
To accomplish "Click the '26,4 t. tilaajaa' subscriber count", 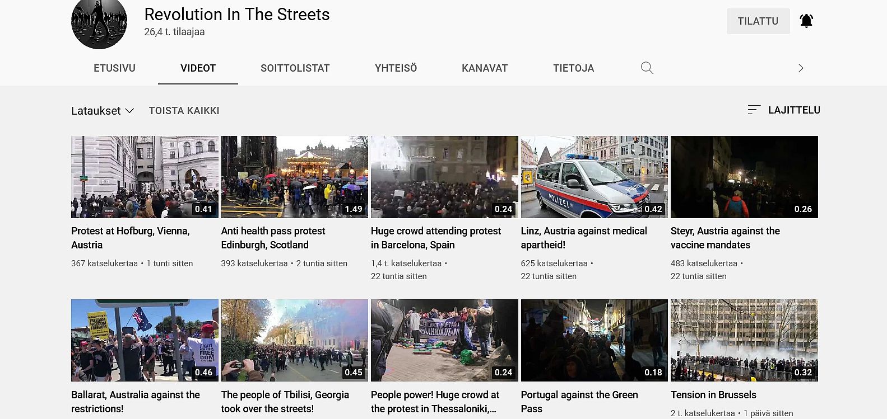I will click(174, 32).
